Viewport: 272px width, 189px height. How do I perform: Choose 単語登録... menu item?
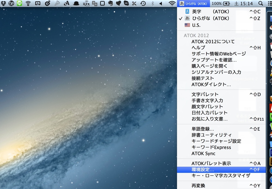[221, 129]
